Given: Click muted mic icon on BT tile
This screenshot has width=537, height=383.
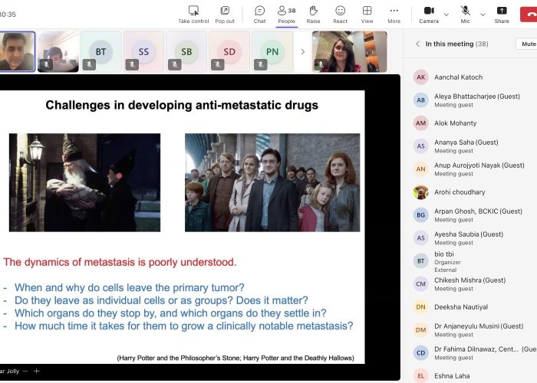Looking at the screenshot, I should [89, 64].
